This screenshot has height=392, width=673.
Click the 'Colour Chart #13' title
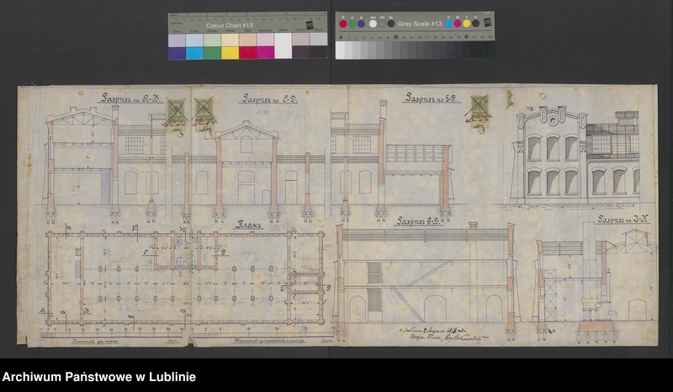[x=229, y=25]
